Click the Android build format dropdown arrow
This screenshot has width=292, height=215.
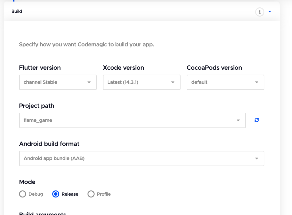257,158
